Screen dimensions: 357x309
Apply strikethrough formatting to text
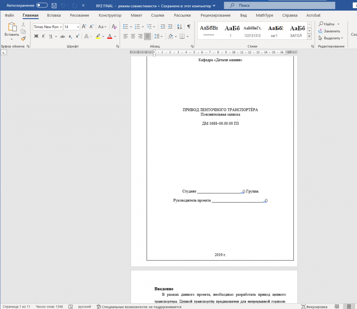pos(62,36)
